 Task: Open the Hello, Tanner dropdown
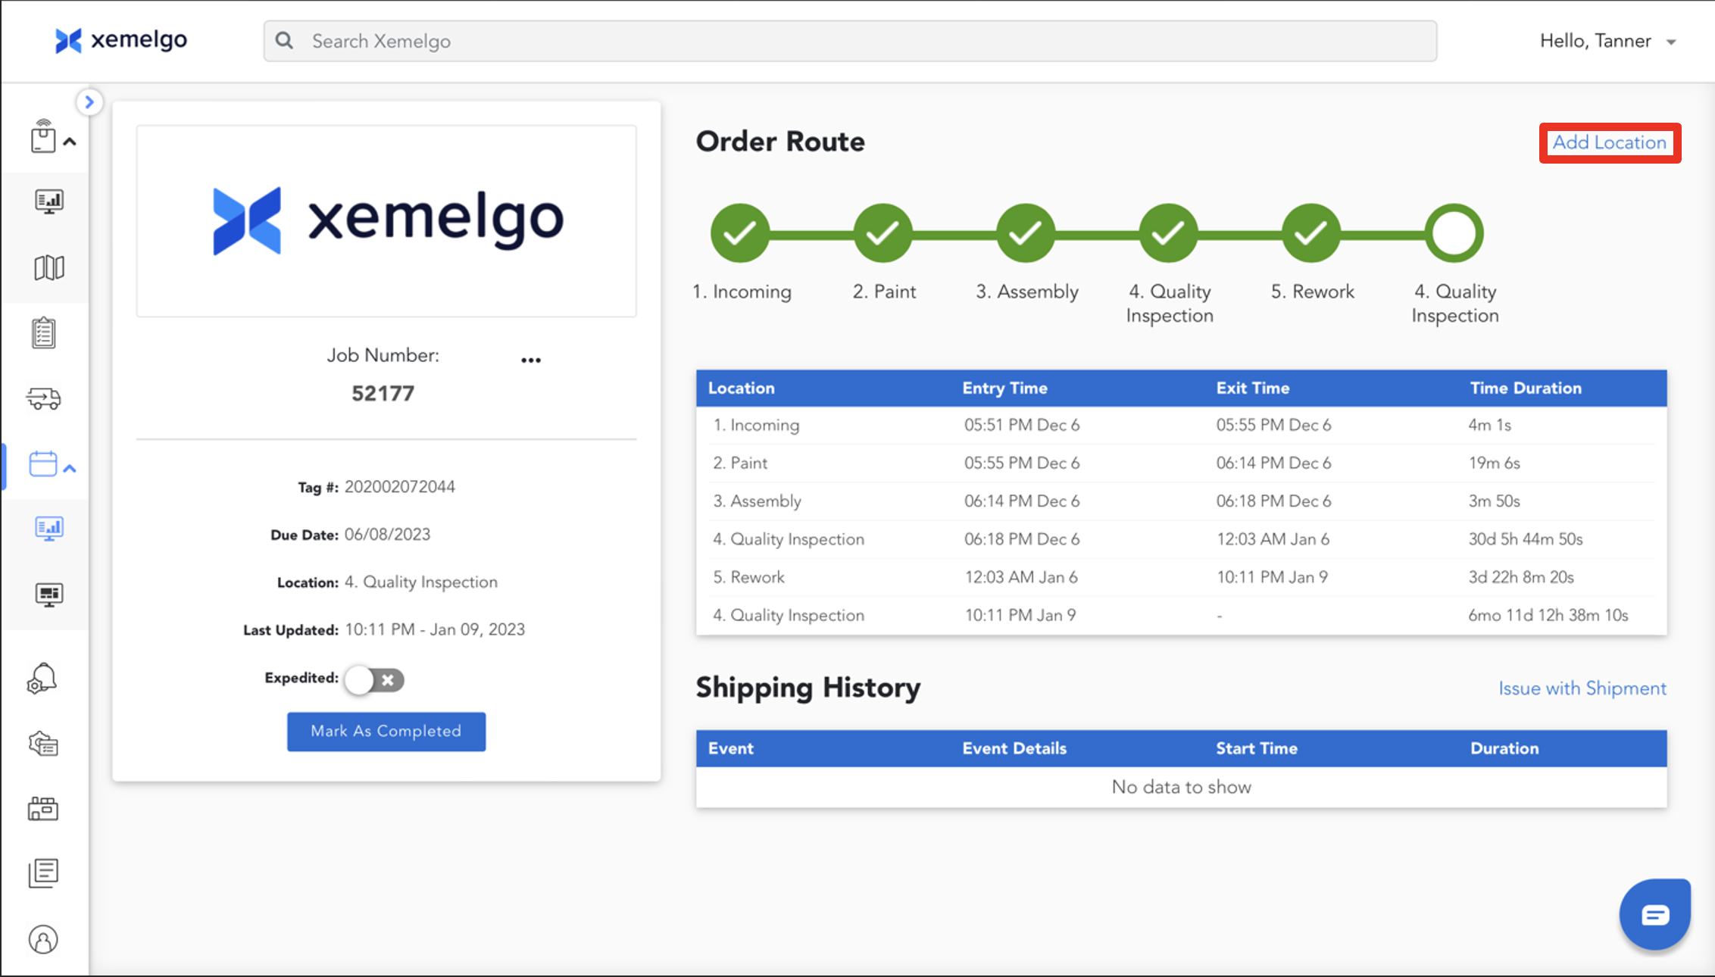click(x=1607, y=42)
